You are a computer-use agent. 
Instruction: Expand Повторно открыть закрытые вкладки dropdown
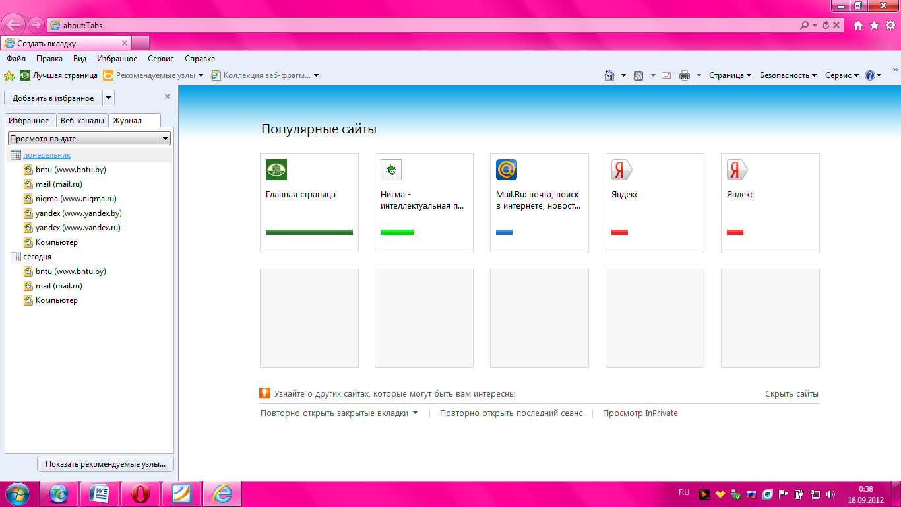(x=415, y=413)
